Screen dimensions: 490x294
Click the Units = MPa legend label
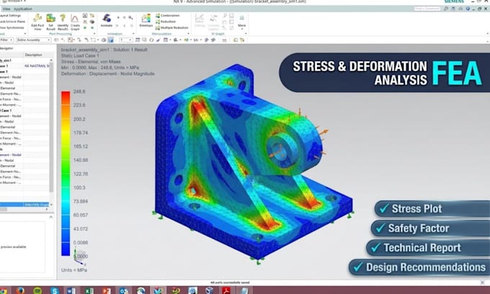[x=74, y=270]
